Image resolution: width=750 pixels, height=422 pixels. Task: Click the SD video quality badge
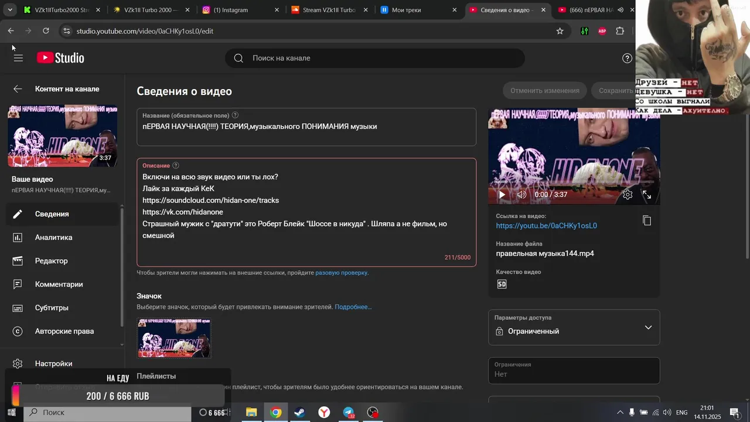click(502, 284)
